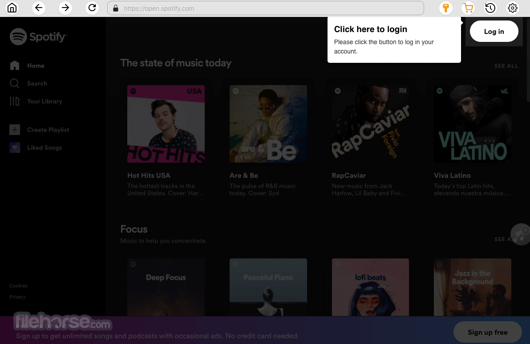The image size is (530, 344).
Task: Go forward with the right arrow button
Action: click(65, 8)
